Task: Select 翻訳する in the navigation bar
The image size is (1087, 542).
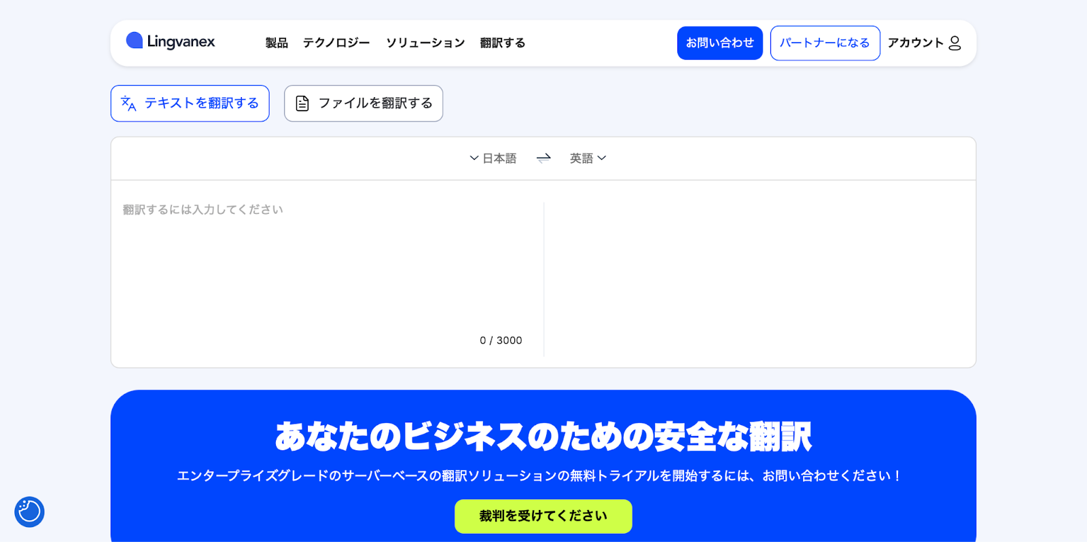Action: coord(503,43)
